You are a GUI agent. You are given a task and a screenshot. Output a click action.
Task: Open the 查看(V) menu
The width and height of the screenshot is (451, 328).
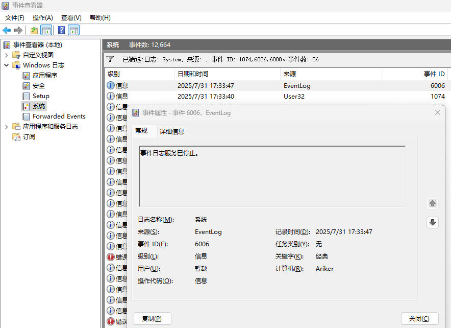click(x=71, y=18)
